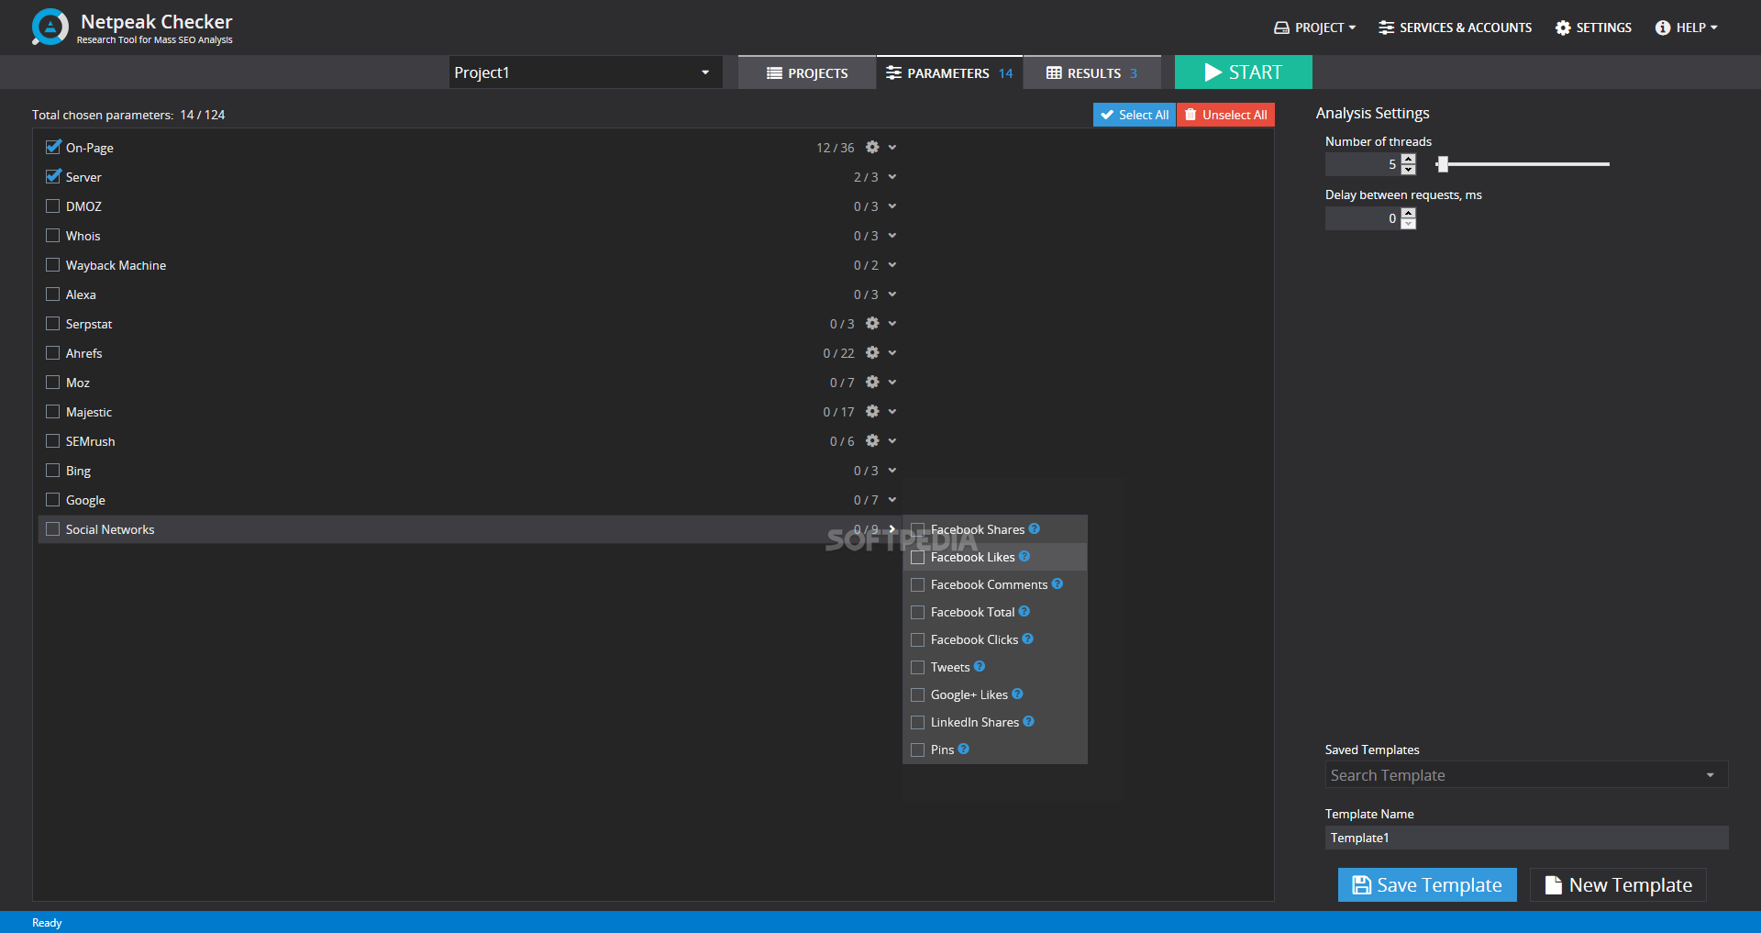Click the Template Name input field

pos(1526,838)
